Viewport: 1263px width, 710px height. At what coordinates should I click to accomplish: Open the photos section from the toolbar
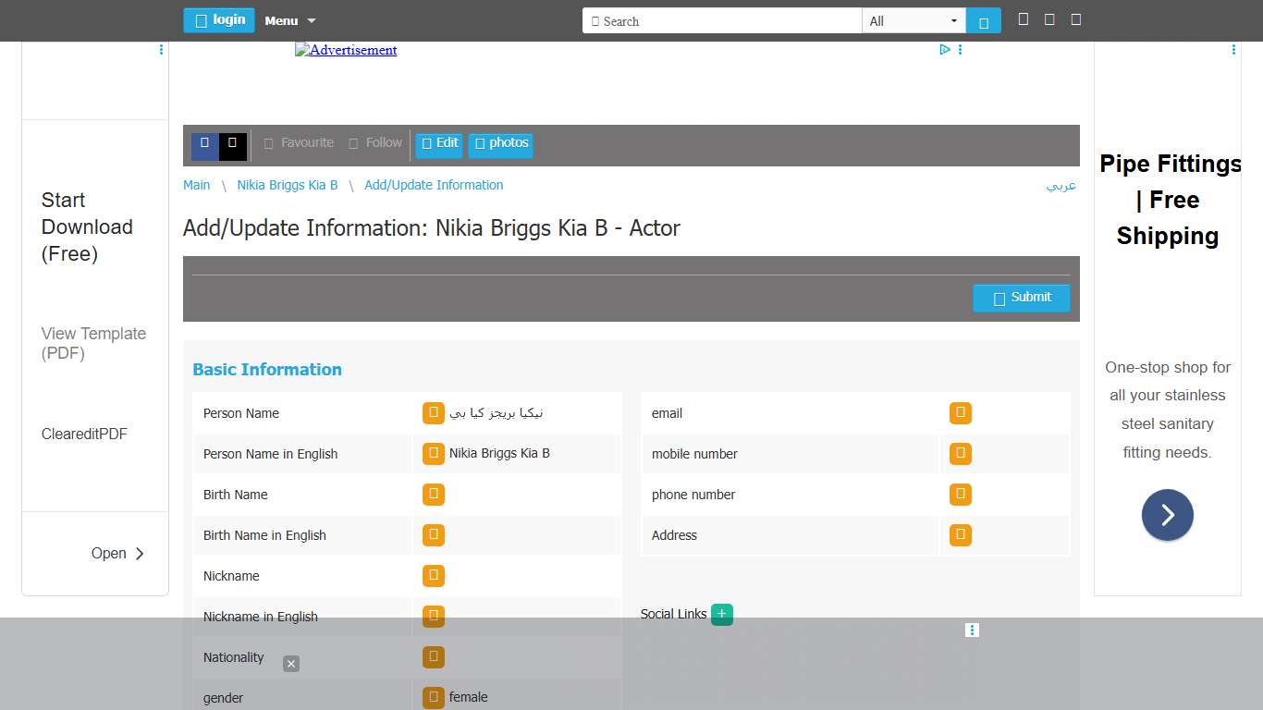coord(500,144)
